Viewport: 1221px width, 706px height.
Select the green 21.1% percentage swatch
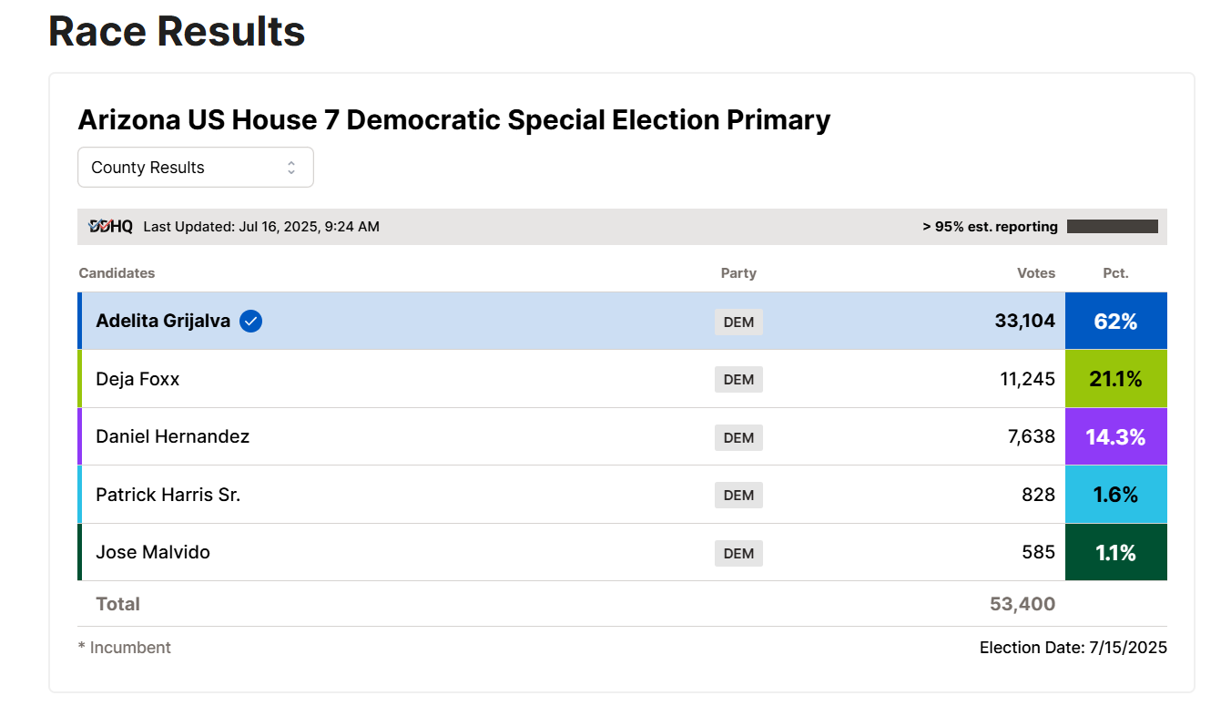[1116, 379]
